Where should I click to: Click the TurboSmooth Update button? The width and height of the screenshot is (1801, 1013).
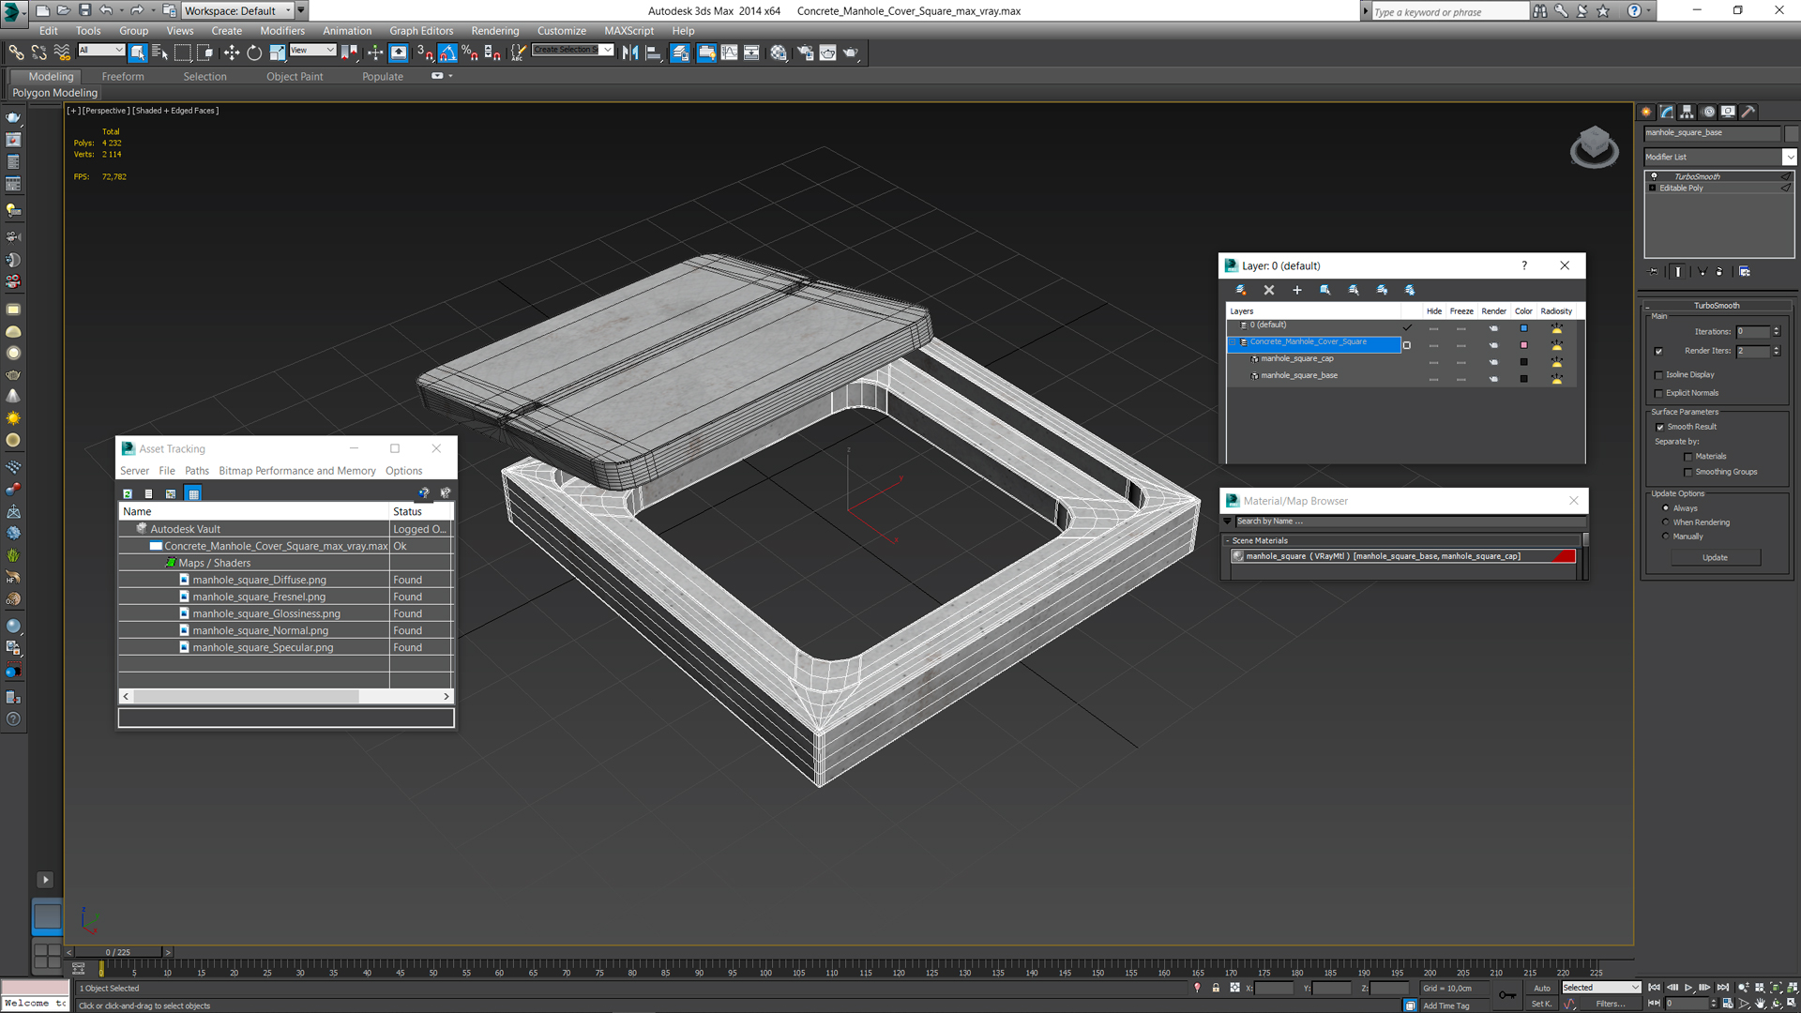1714,558
